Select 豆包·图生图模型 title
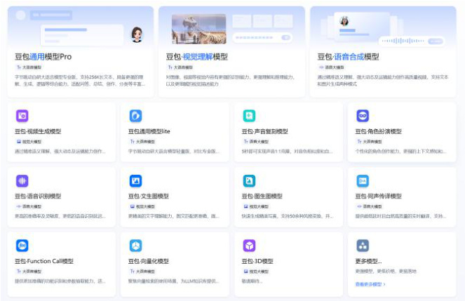The image size is (465, 301). pos(262,196)
